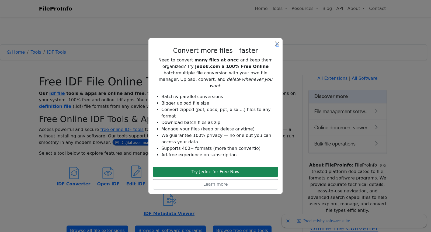Open the IDF Metadata Viewer text link
The image size is (431, 232).
point(169,214)
